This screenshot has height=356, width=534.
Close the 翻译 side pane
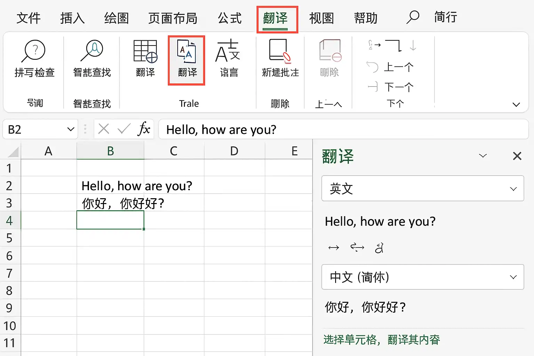[517, 156]
